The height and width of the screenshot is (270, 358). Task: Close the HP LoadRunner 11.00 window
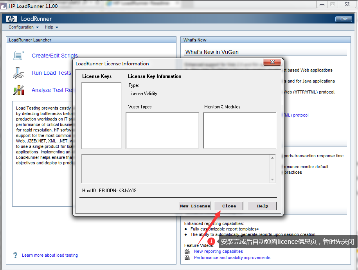pyautogui.click(x=347, y=5)
